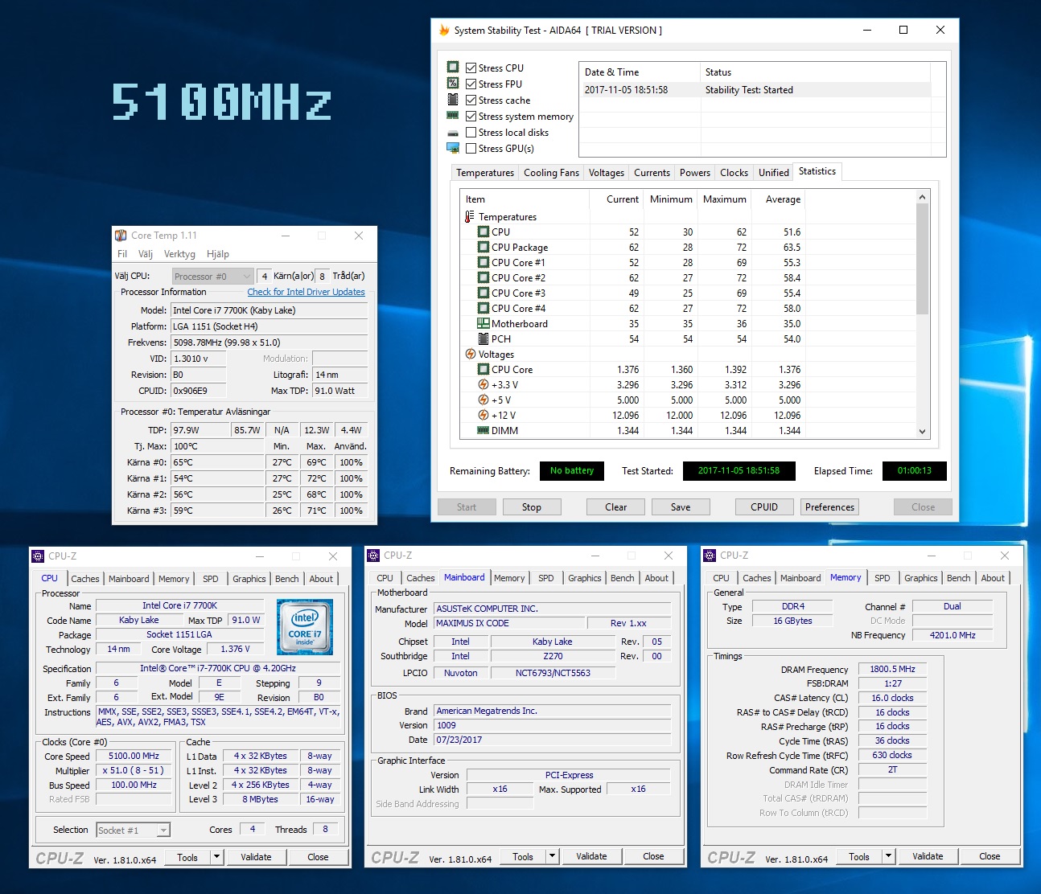Click the MAXIMUS IX CODE model field
The width and height of the screenshot is (1041, 894).
(x=508, y=623)
